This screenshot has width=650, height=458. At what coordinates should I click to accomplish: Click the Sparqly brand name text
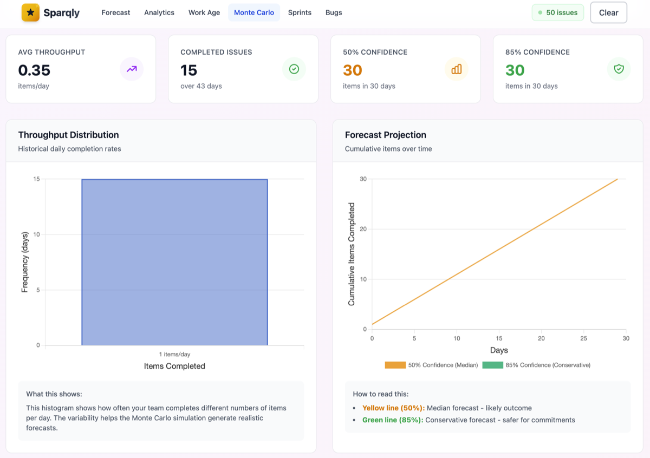[x=62, y=12]
